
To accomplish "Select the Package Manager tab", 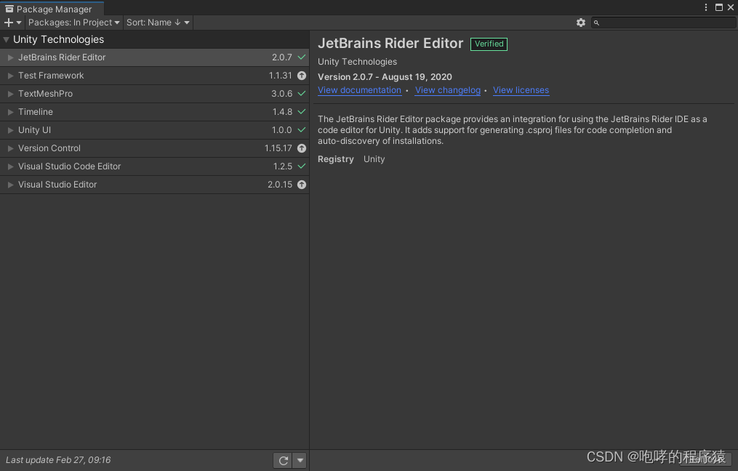I will (x=52, y=9).
